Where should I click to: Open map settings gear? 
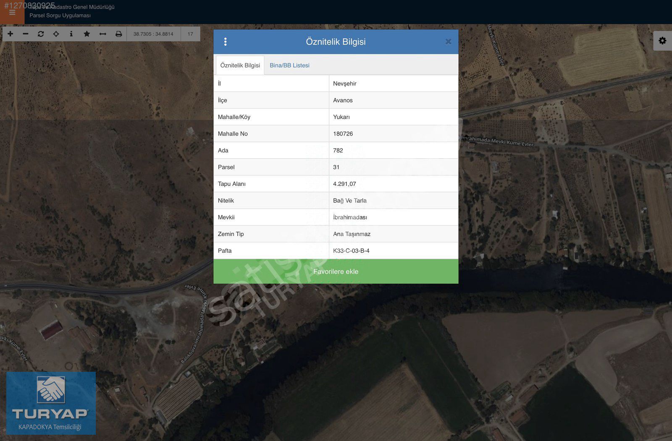662,41
